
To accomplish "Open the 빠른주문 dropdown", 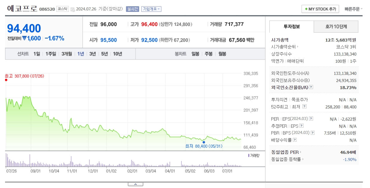I will coord(354,9).
